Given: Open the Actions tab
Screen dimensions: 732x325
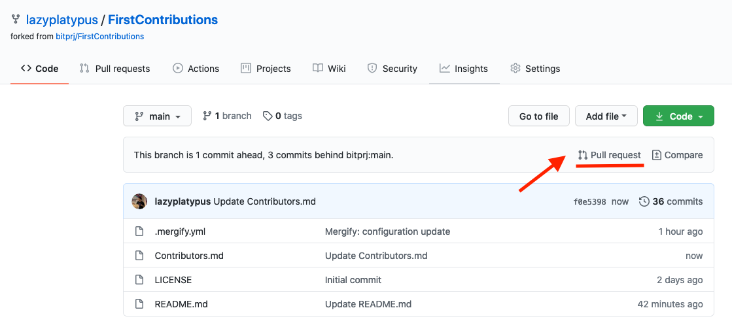Looking at the screenshot, I should (196, 69).
